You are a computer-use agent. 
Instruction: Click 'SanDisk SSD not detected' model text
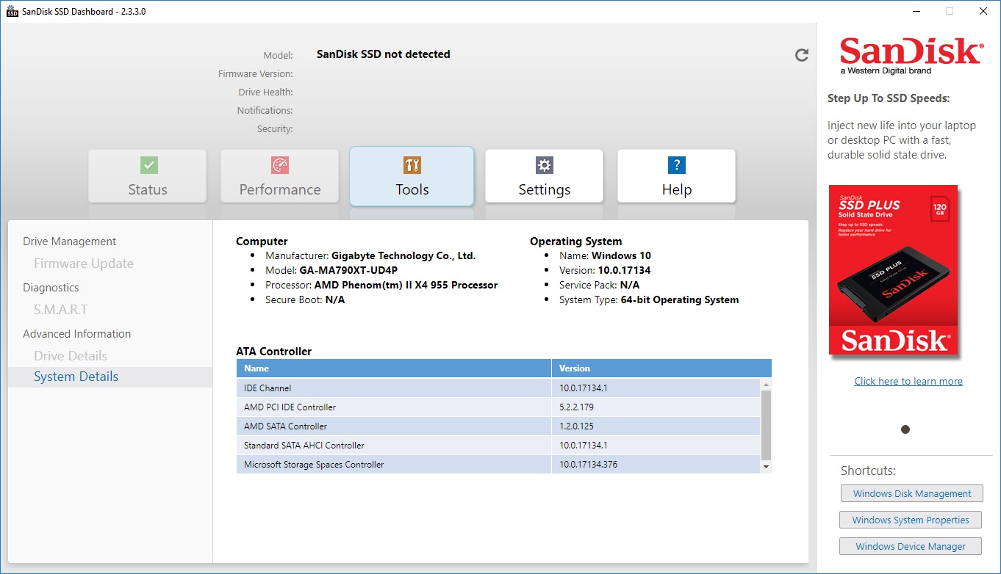pyautogui.click(x=383, y=54)
